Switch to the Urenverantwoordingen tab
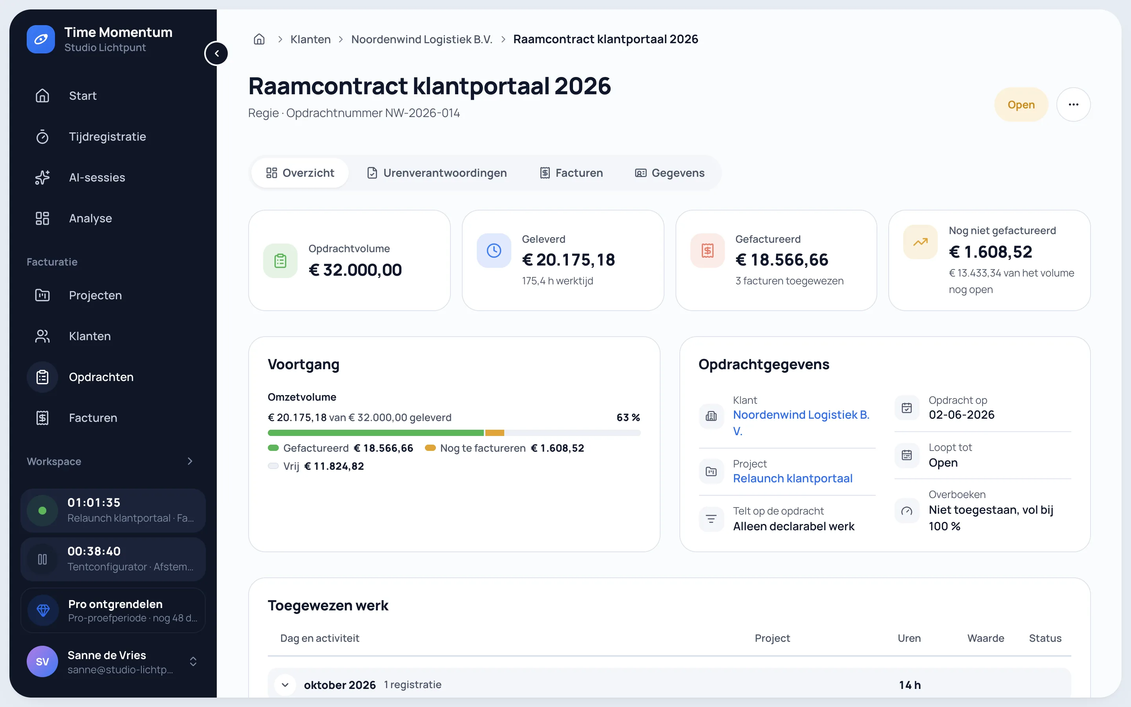Screen dimensions: 1131x707 pyautogui.click(x=437, y=173)
